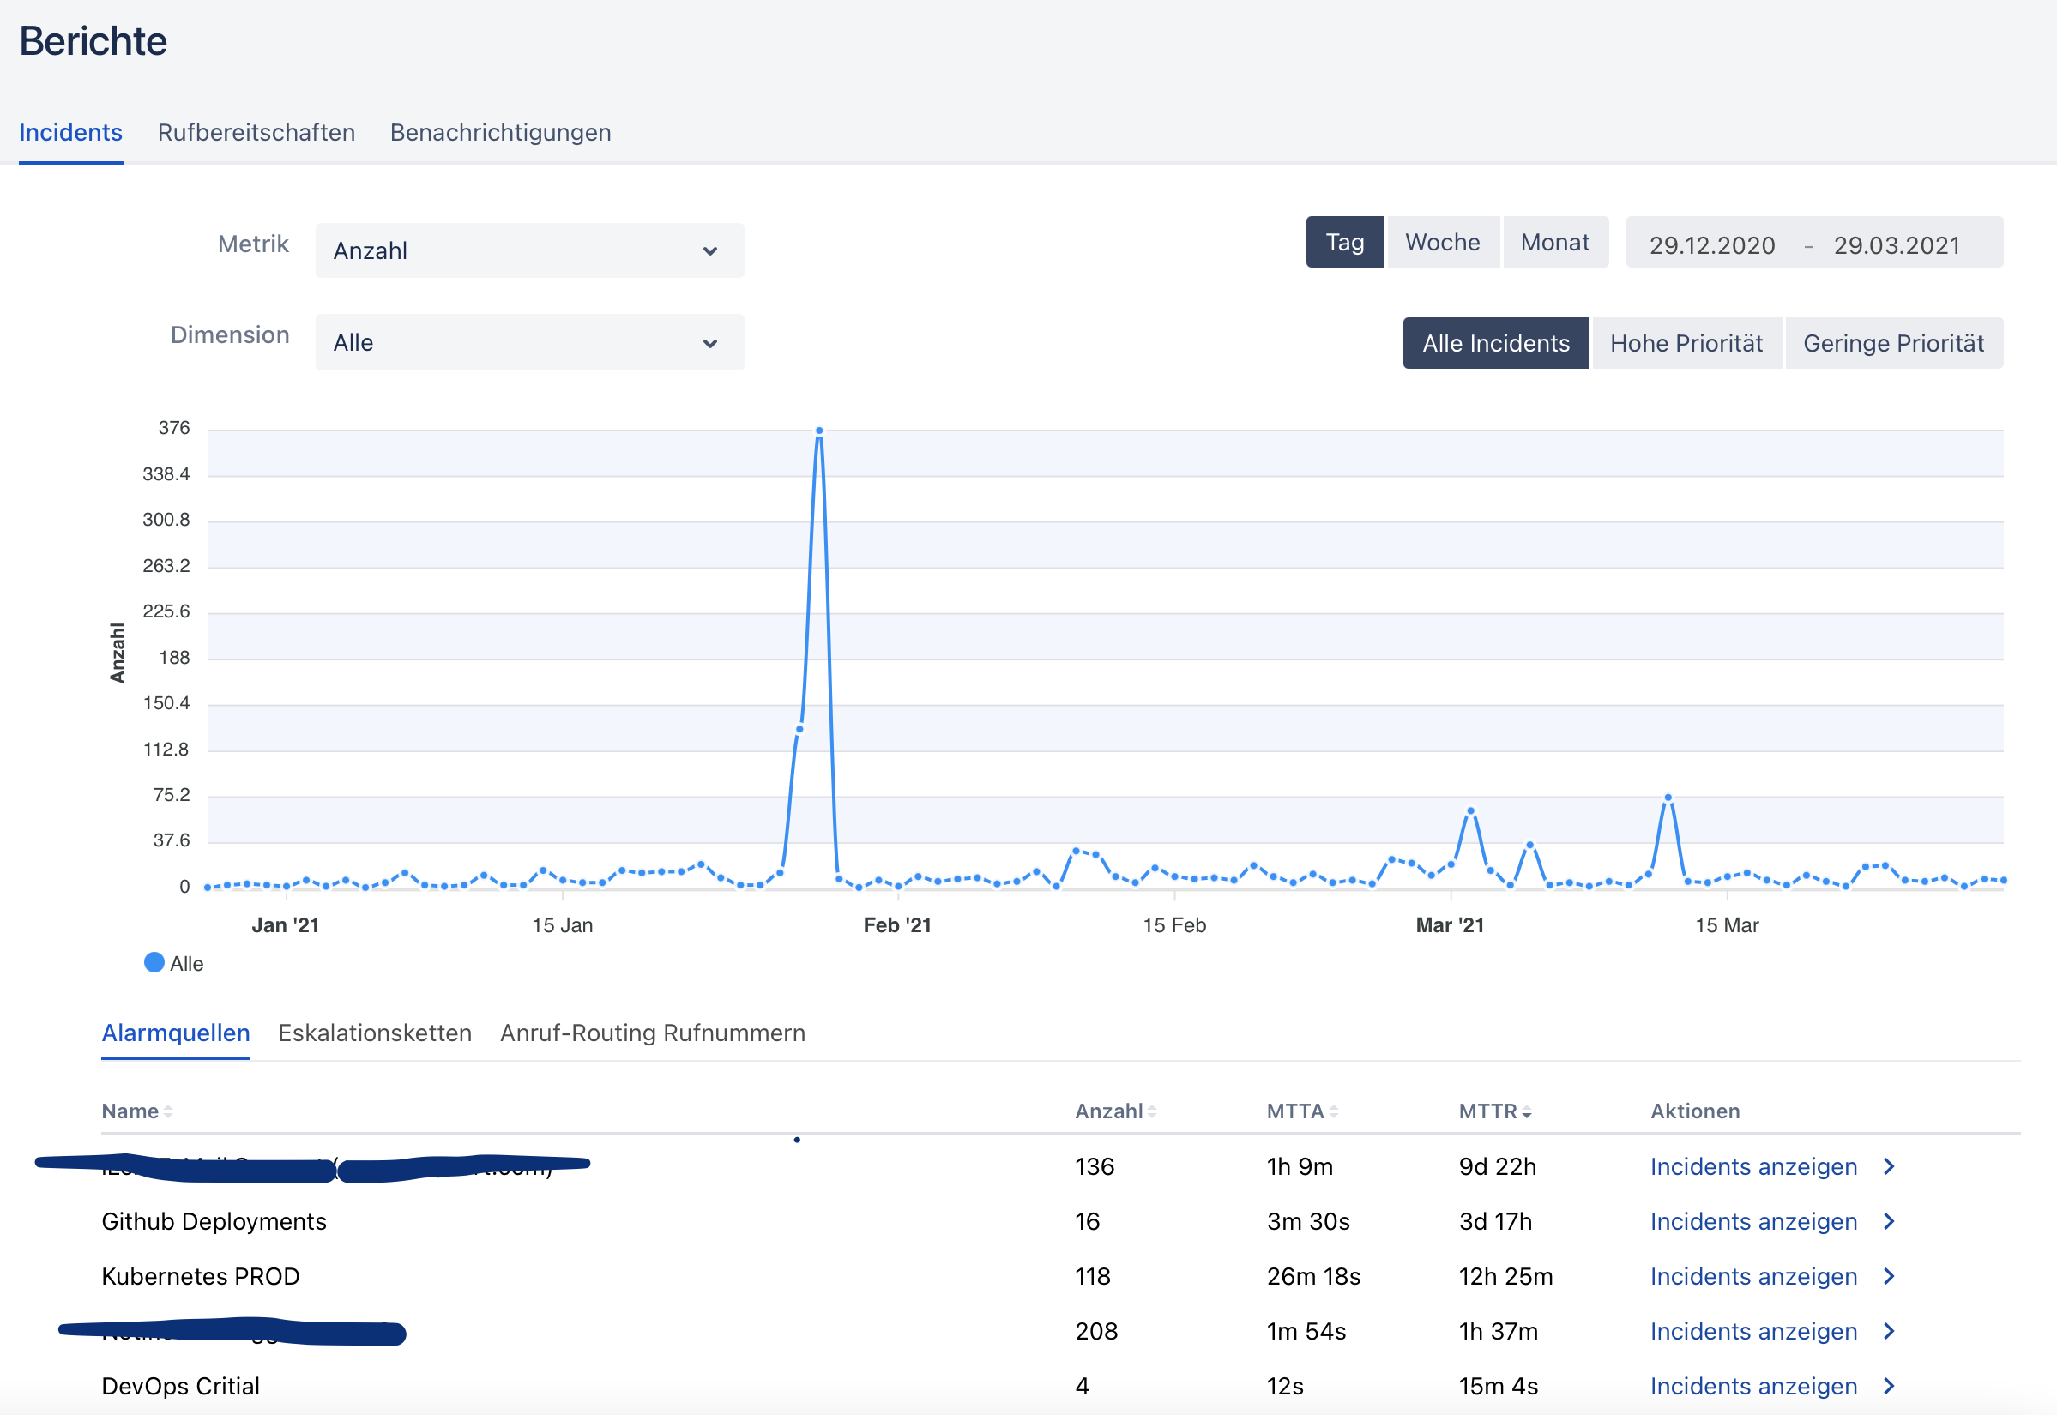Click chevron arrow in Kubernetes PROD row
2057x1415 pixels.
pyautogui.click(x=1890, y=1277)
